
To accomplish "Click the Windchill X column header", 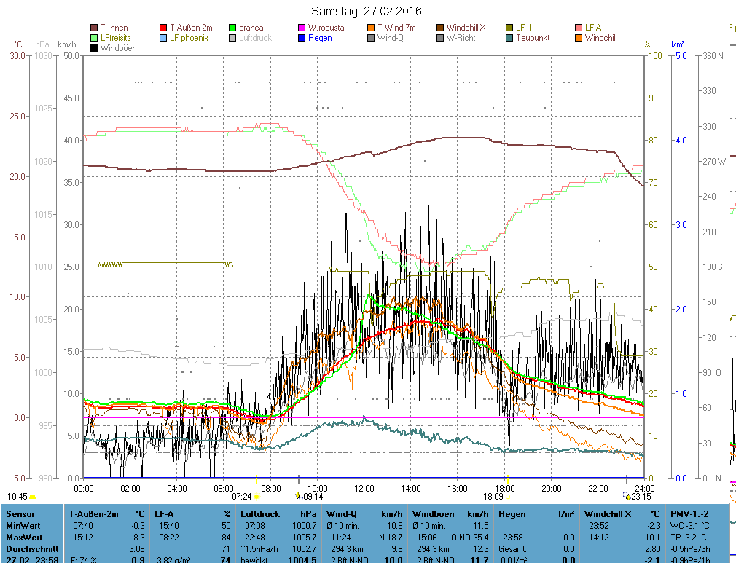I will tap(608, 514).
